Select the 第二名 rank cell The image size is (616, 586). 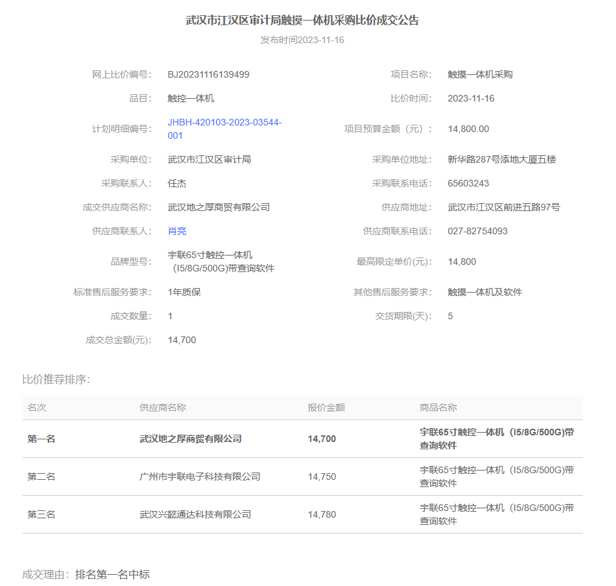pyautogui.click(x=41, y=476)
